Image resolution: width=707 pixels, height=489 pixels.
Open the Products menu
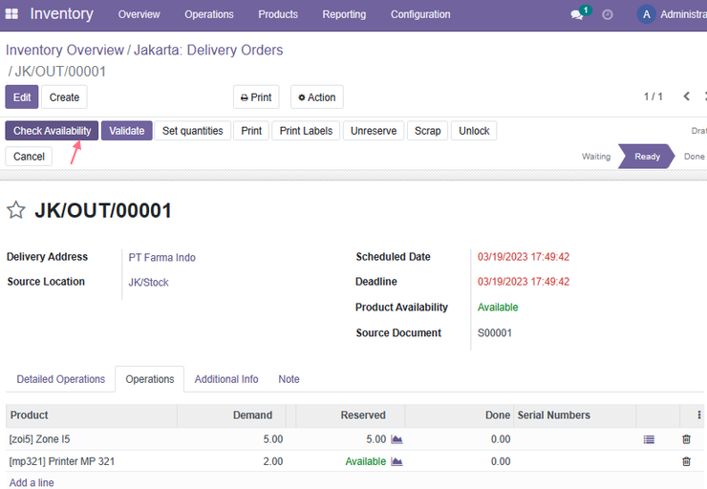278,14
